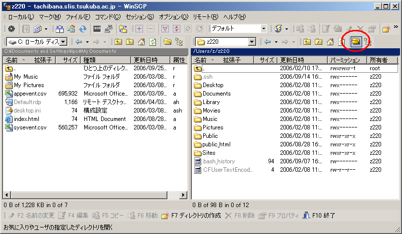402x234 pixels.
Task: Go back in remote panel history
Action: click(268, 42)
